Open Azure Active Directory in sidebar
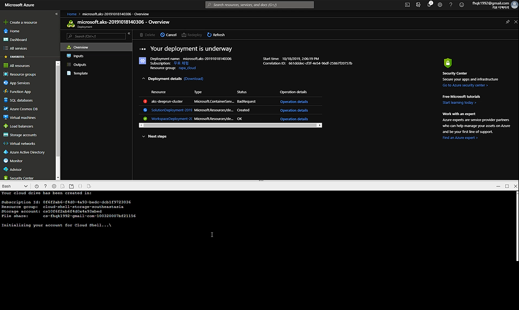The height and width of the screenshot is (310, 519). pos(28,152)
